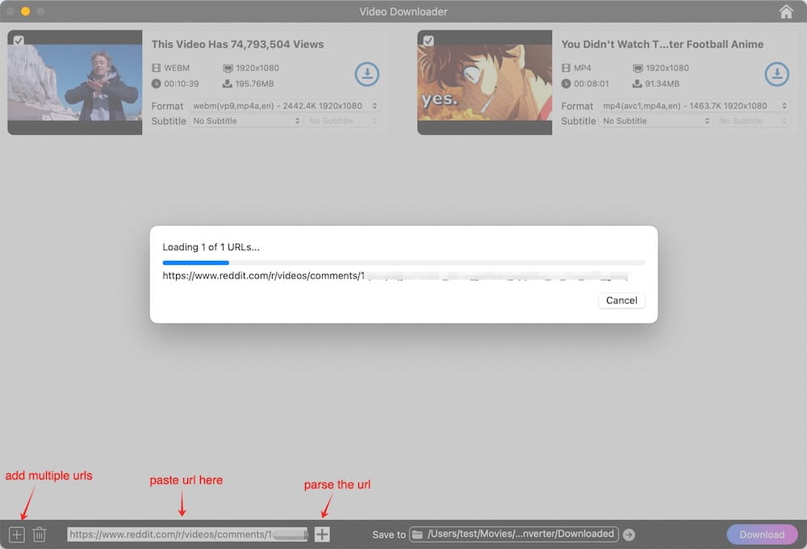Click the purple Download button

point(762,534)
